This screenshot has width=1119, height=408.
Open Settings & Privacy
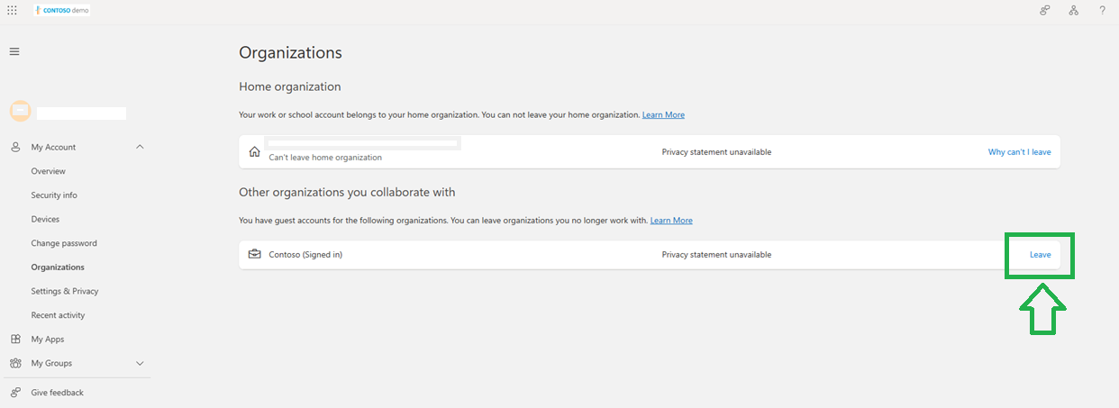tap(65, 291)
